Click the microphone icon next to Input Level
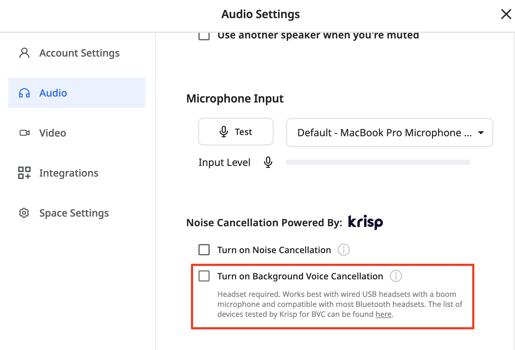 click(268, 162)
